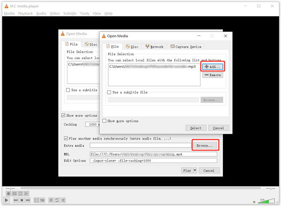This screenshot has height=206, width=281.
Task: Click the Previous media button
Action: click(x=16, y=200)
